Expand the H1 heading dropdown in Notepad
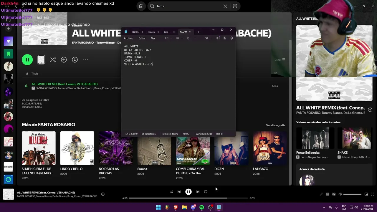The width and height of the screenshot is (377, 212). tap(168, 38)
